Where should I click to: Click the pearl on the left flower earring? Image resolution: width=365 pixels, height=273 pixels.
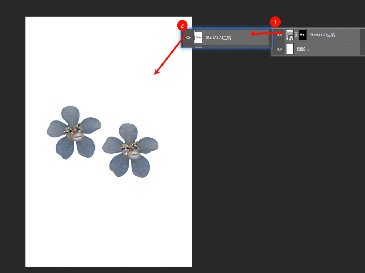pos(78,136)
